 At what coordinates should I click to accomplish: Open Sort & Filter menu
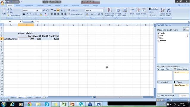tap(163, 12)
